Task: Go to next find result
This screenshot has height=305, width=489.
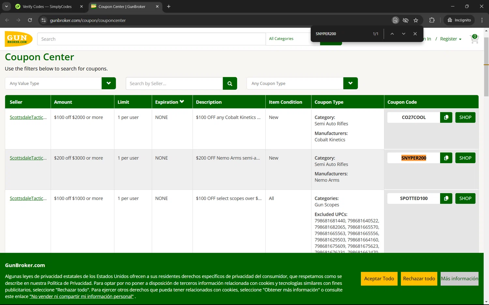Action: 404,34
